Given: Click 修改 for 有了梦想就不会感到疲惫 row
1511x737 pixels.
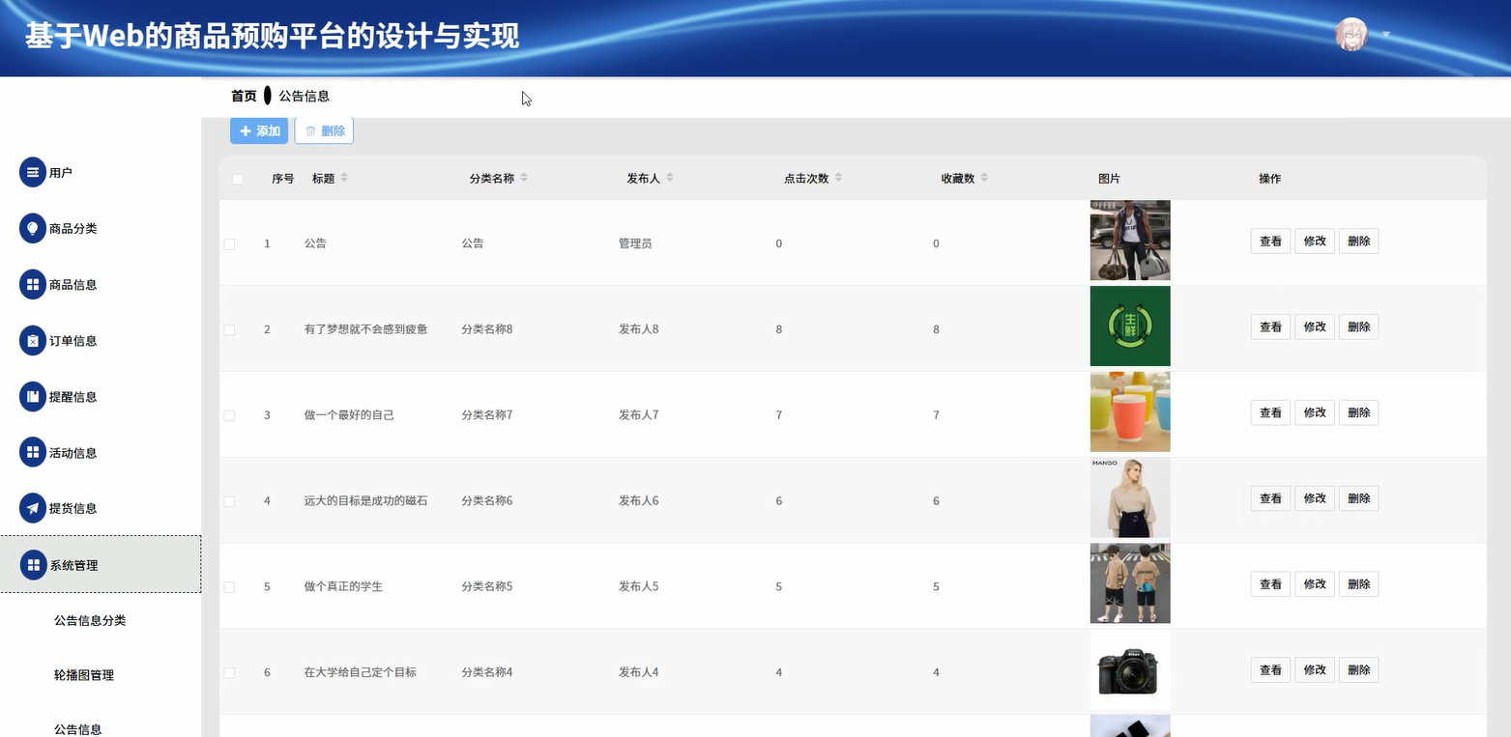Looking at the screenshot, I should click(x=1315, y=327).
